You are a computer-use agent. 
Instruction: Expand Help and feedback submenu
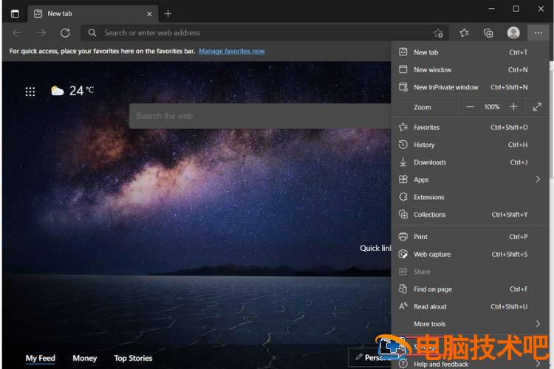[x=471, y=364]
